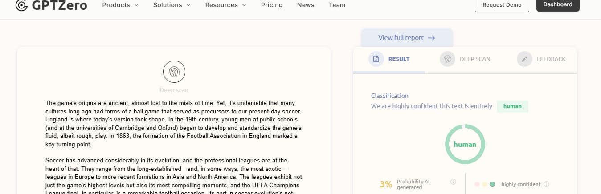
Task: Click the green confidence indicator dot
Action: pyautogui.click(x=492, y=184)
